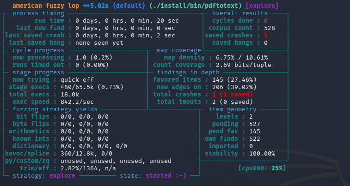
Task: Click the '[explore]' tag in the header
Action: (x=262, y=6)
